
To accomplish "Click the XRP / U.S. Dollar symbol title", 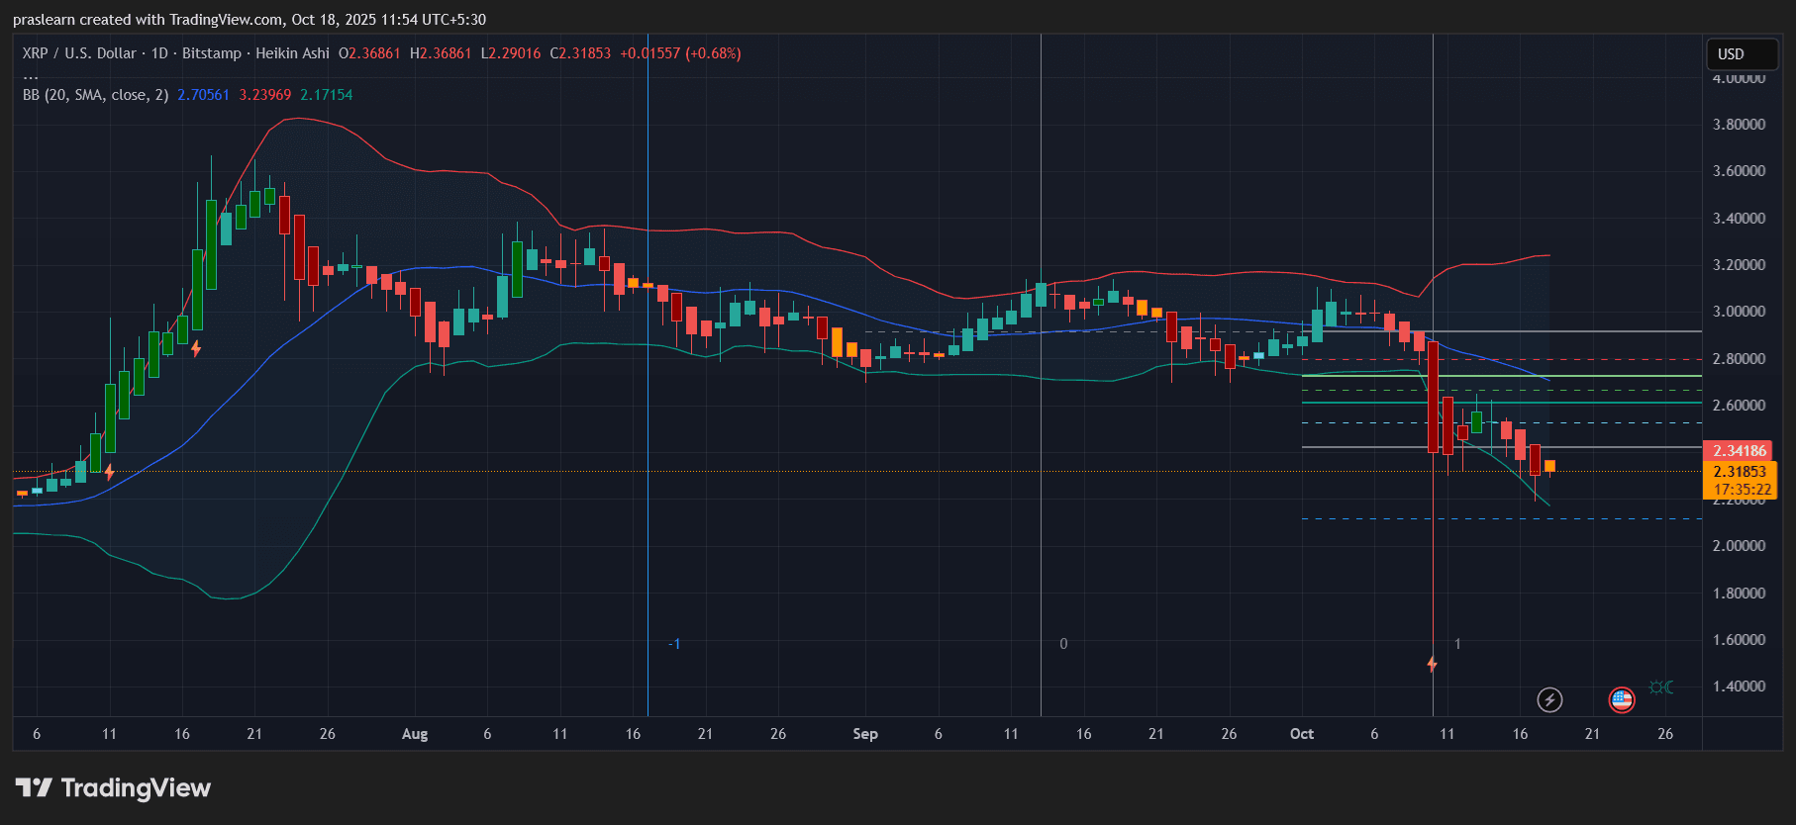I will pyautogui.click(x=79, y=53).
